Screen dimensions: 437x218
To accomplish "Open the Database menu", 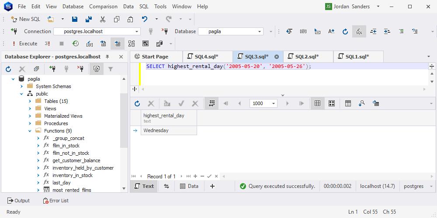I will click(73, 7).
